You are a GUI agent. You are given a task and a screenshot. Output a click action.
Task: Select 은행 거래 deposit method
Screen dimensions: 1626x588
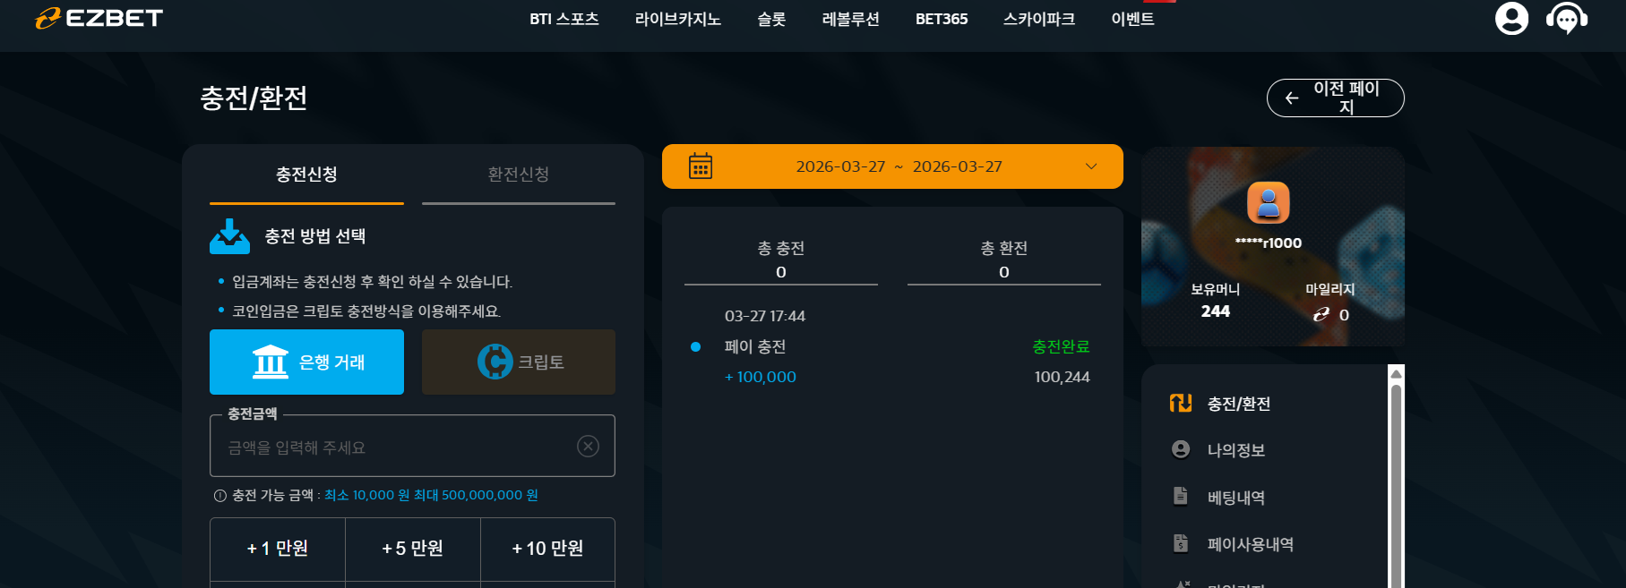tap(306, 362)
